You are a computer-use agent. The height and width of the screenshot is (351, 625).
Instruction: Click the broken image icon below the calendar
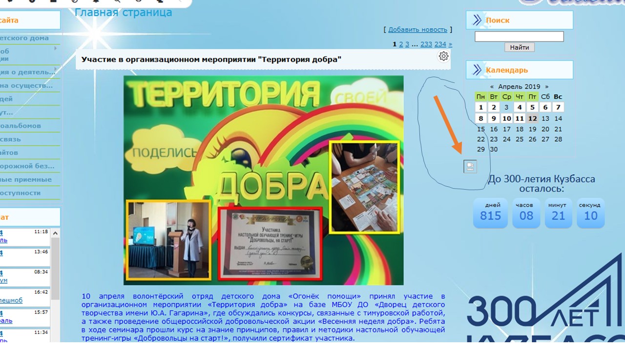pyautogui.click(x=470, y=167)
